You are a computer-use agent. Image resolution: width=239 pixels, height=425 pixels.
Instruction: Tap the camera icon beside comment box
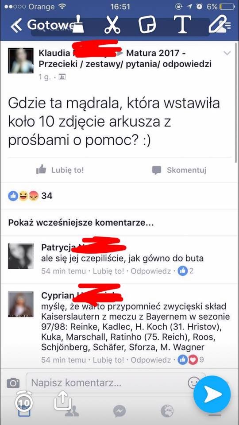(13, 382)
